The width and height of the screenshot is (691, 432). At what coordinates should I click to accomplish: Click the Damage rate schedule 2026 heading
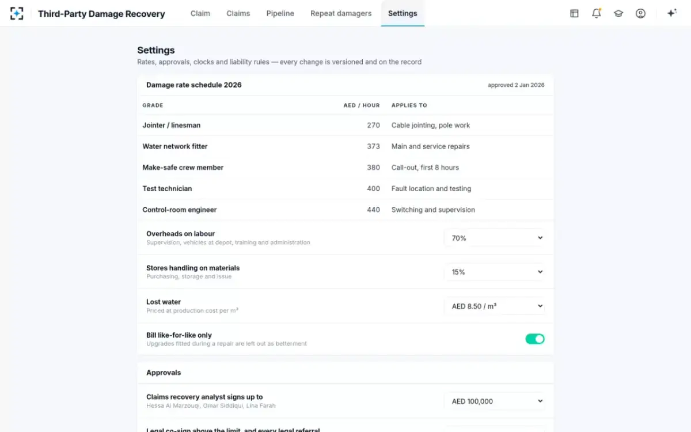point(194,85)
